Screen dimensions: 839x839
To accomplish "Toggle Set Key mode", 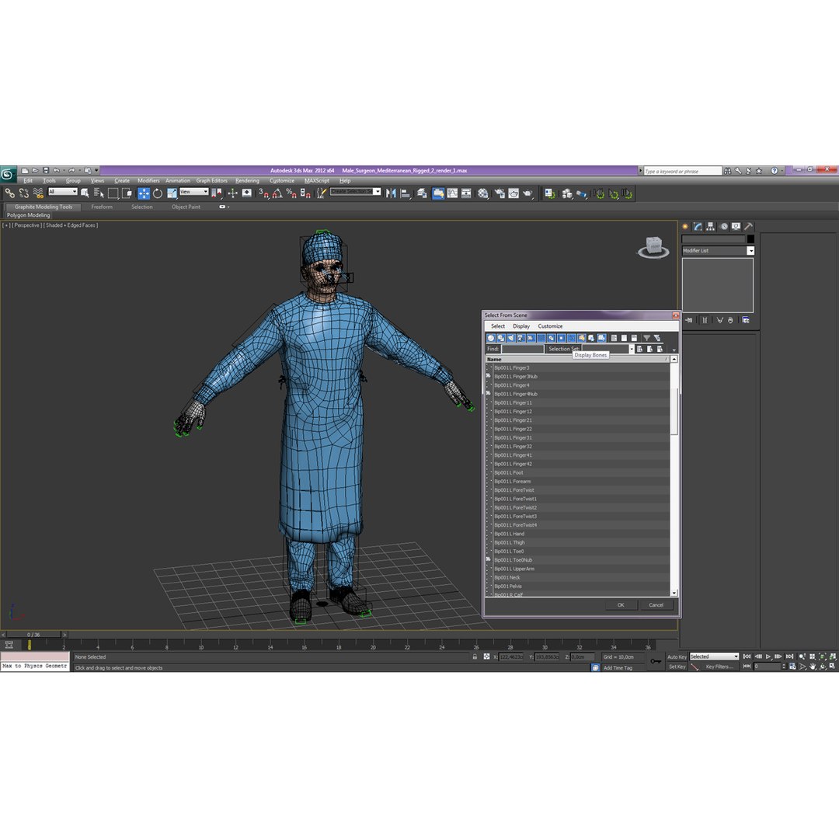I will coord(677,667).
